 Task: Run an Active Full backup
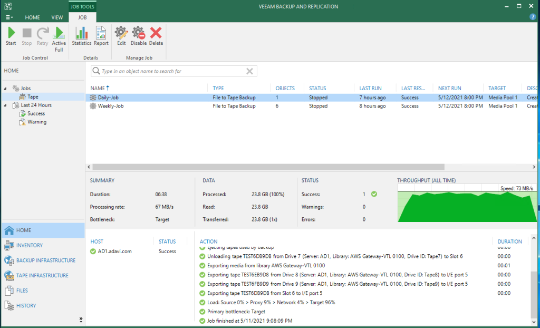pyautogui.click(x=59, y=39)
